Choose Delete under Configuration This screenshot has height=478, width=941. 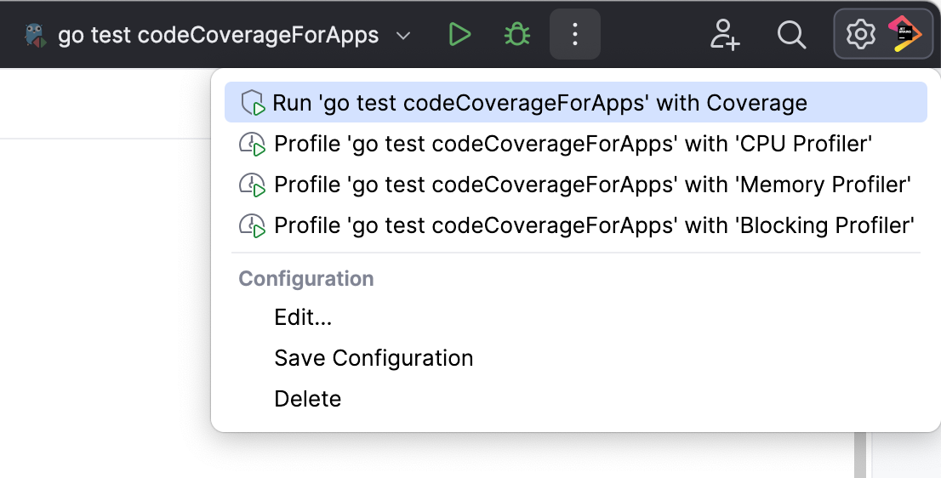point(308,399)
